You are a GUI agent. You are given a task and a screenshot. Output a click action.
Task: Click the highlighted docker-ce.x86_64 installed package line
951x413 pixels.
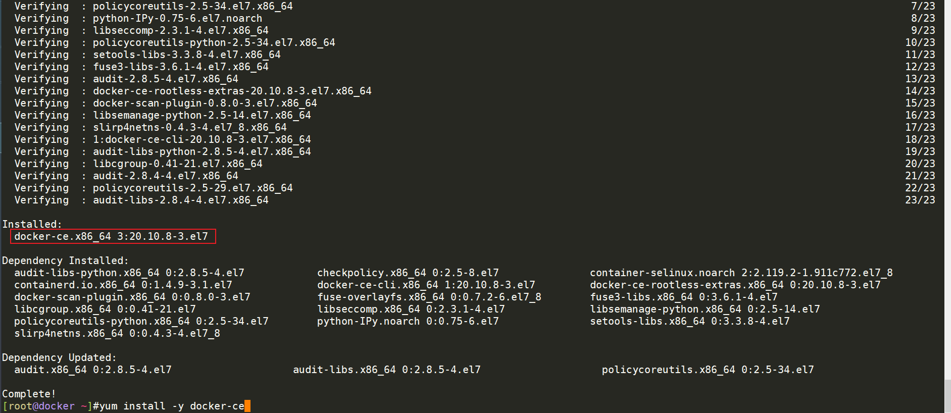coord(113,236)
